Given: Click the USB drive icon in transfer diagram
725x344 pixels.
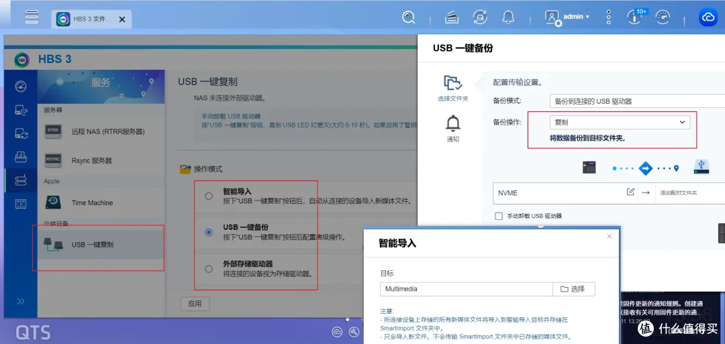Looking at the screenshot, I should 702,167.
